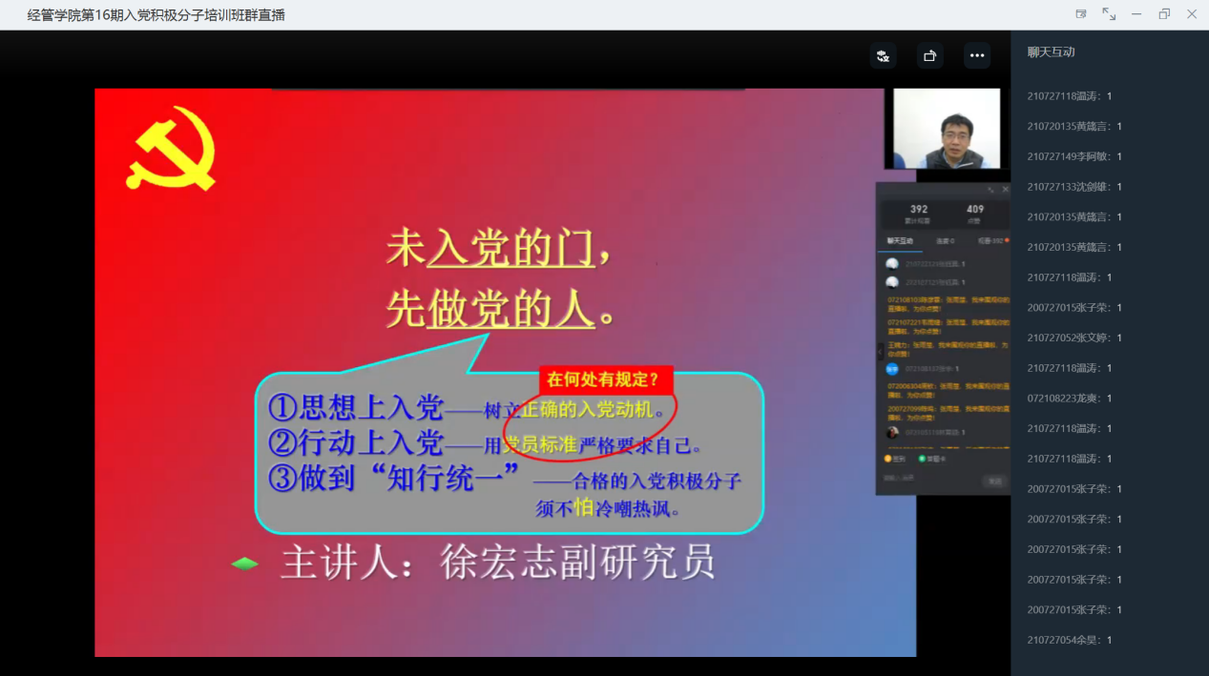Open the three-dots more options menu
1209x676 pixels.
coord(976,55)
